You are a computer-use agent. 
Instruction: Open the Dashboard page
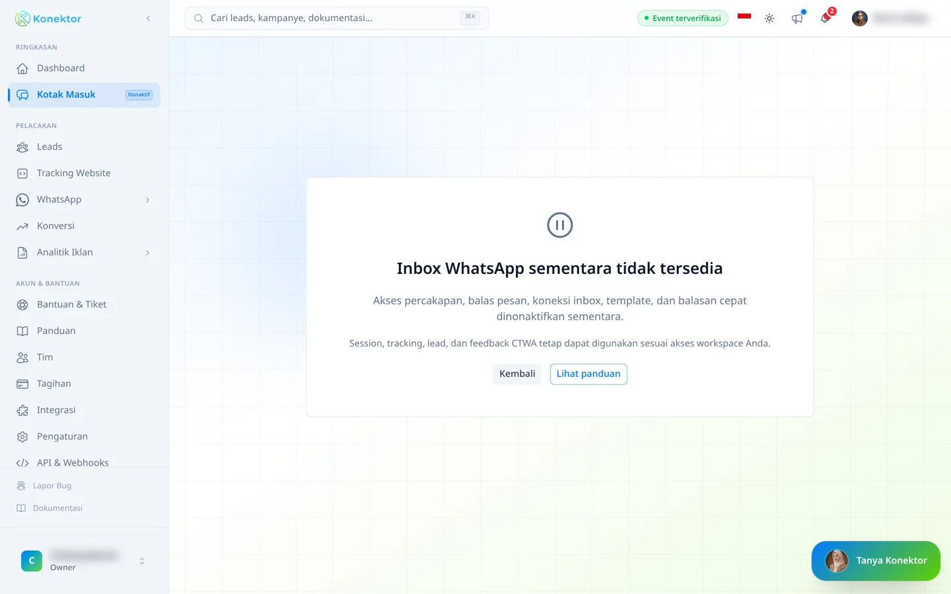pos(84,68)
